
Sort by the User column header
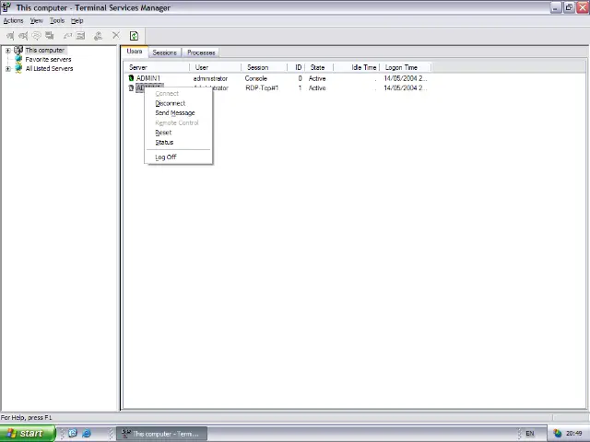tap(216, 67)
